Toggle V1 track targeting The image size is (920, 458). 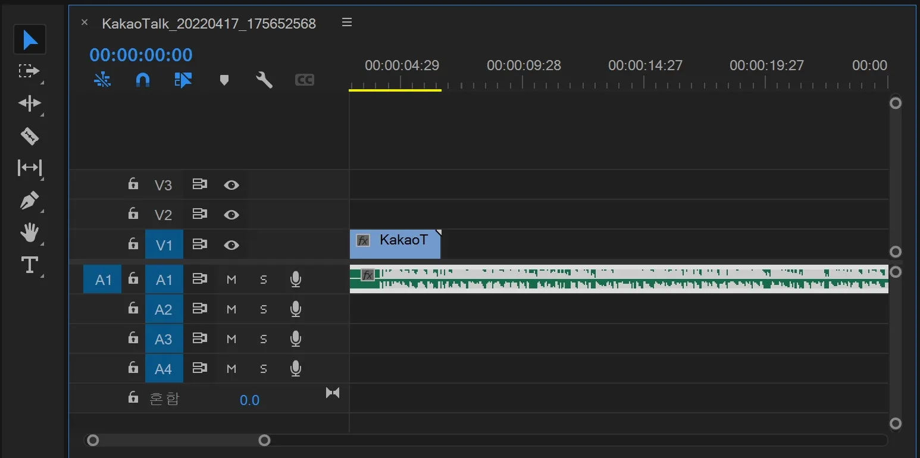tap(164, 244)
